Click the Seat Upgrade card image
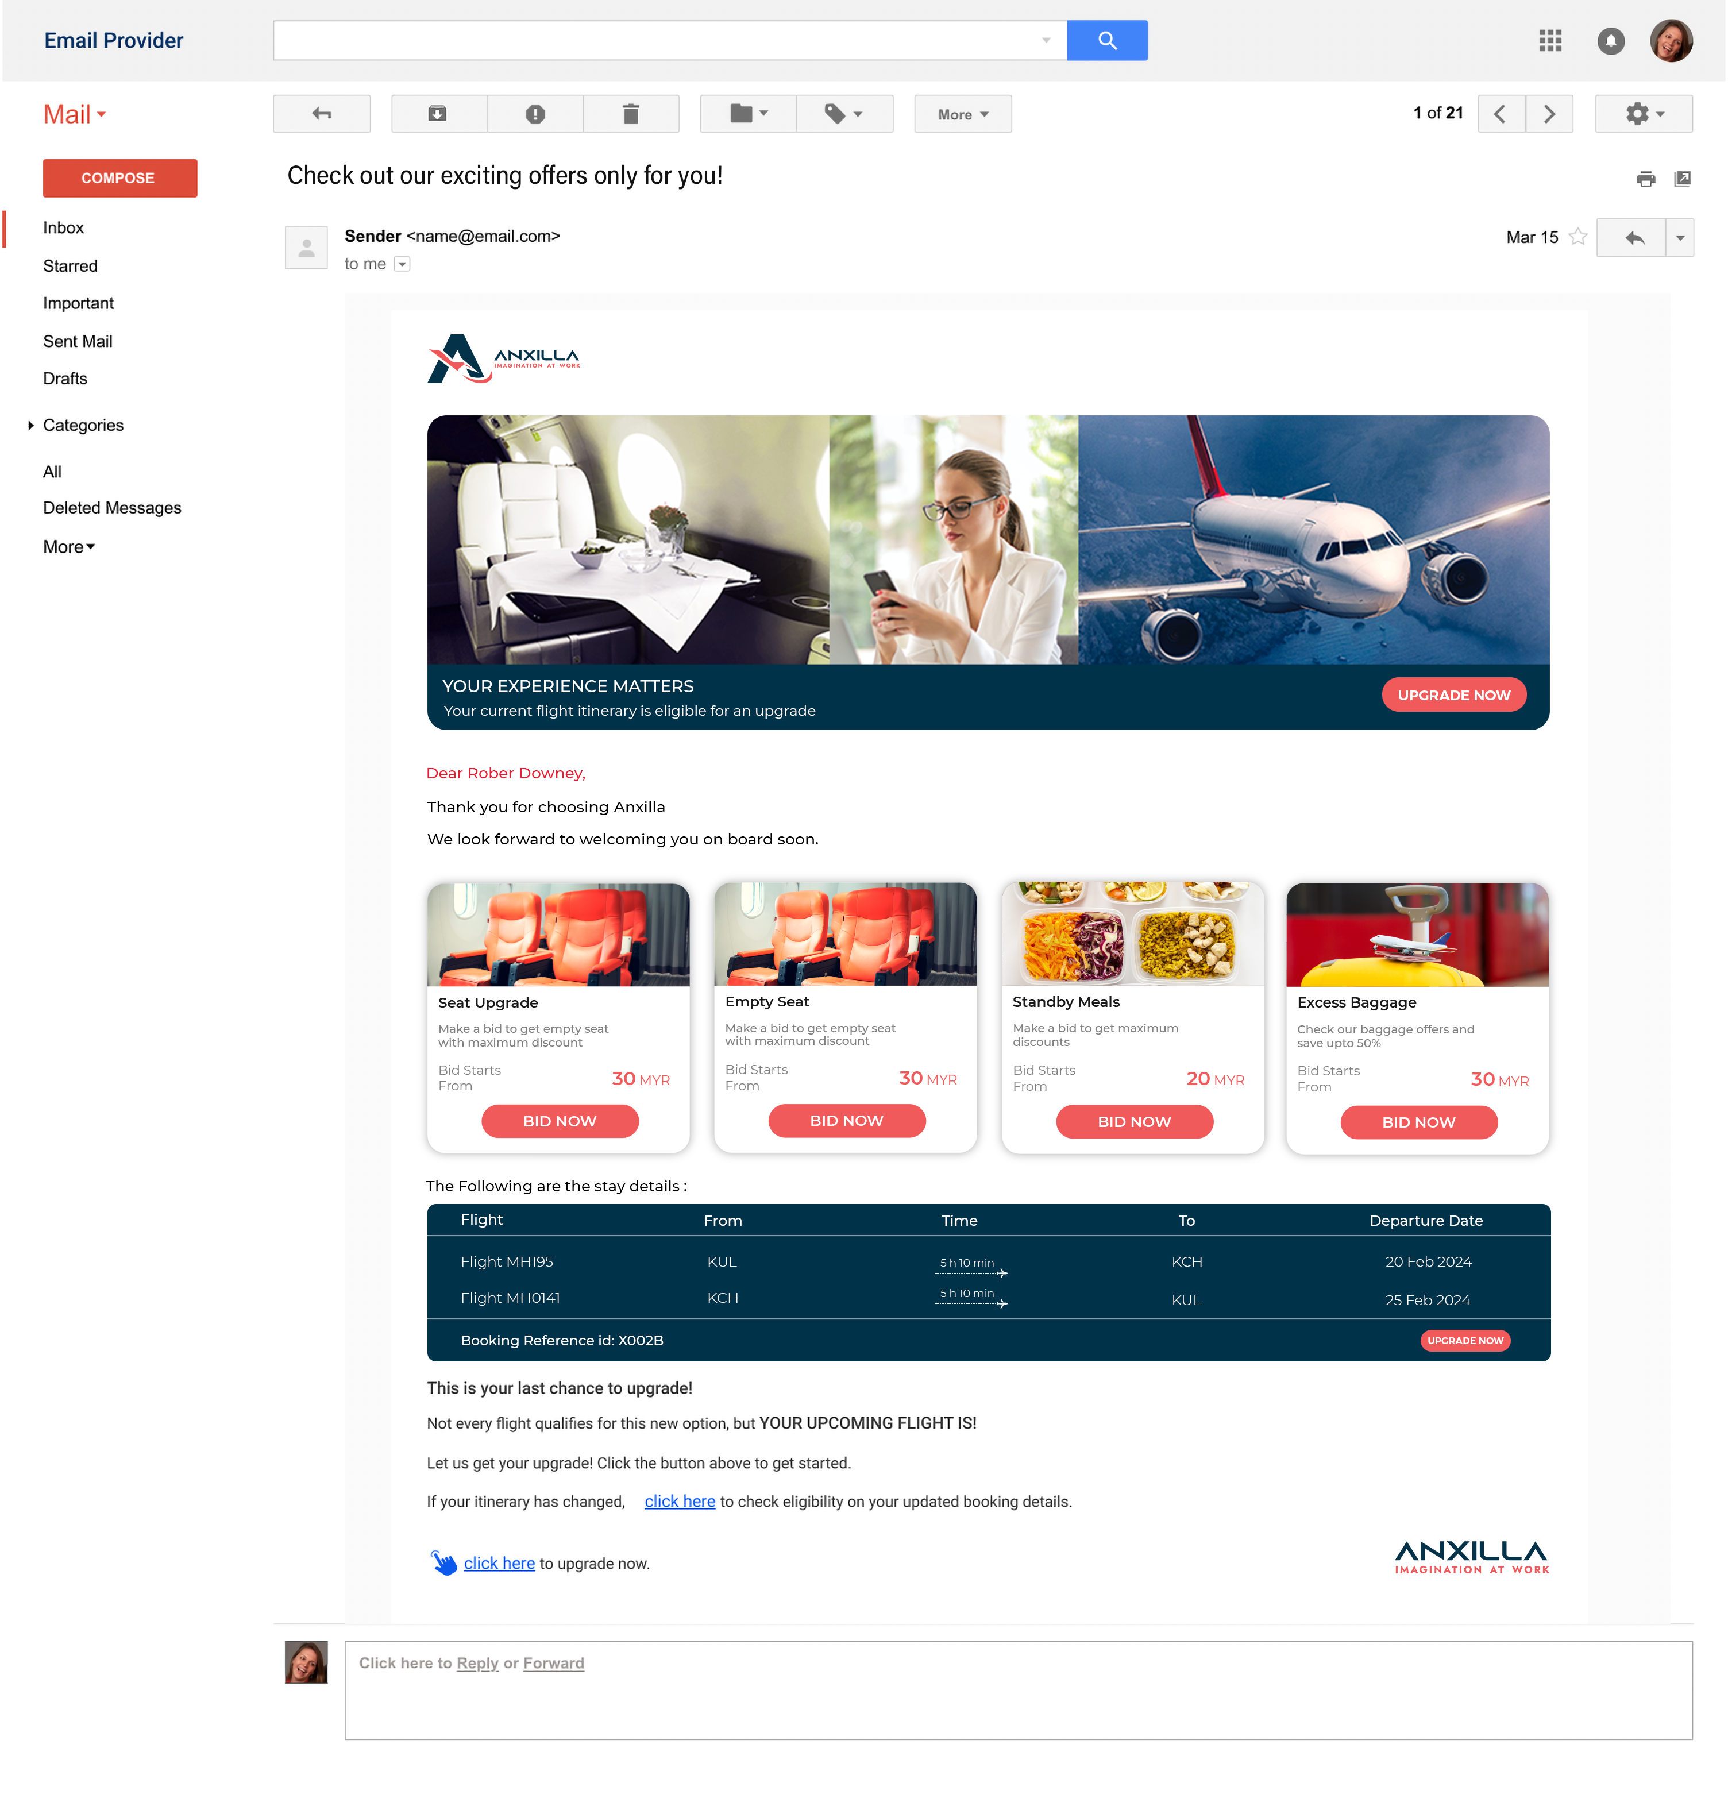Image resolution: width=1728 pixels, height=1806 pixels. coord(558,934)
